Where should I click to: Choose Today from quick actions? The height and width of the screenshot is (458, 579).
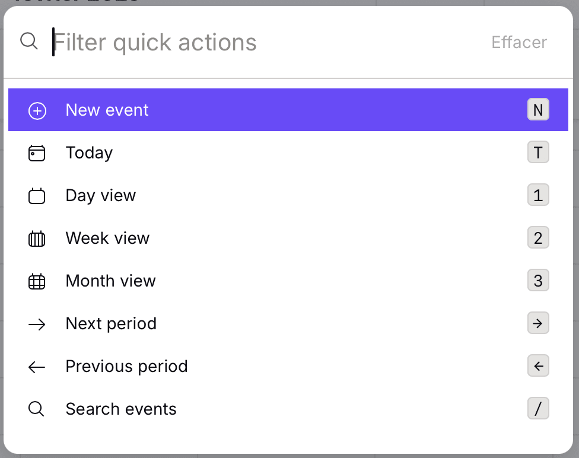90,153
